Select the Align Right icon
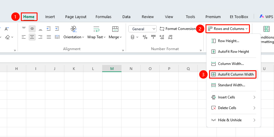The image size is (274, 137). tap(41, 37)
